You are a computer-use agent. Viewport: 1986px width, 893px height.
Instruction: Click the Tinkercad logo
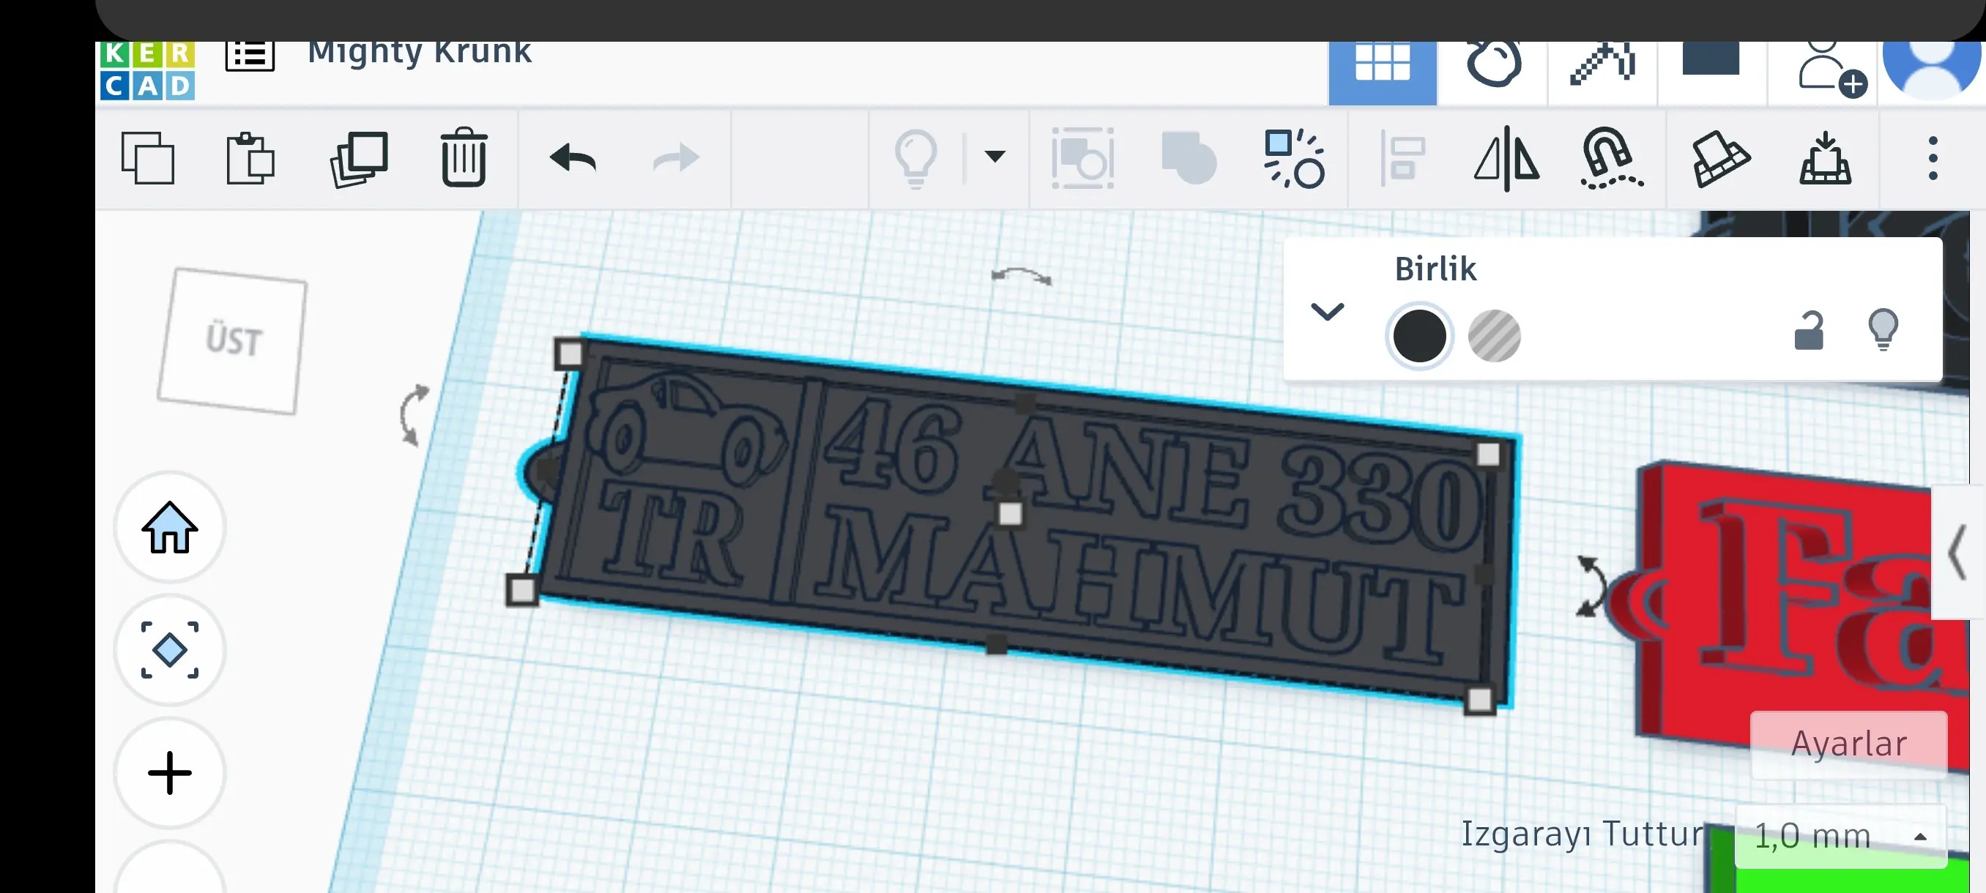(x=147, y=71)
